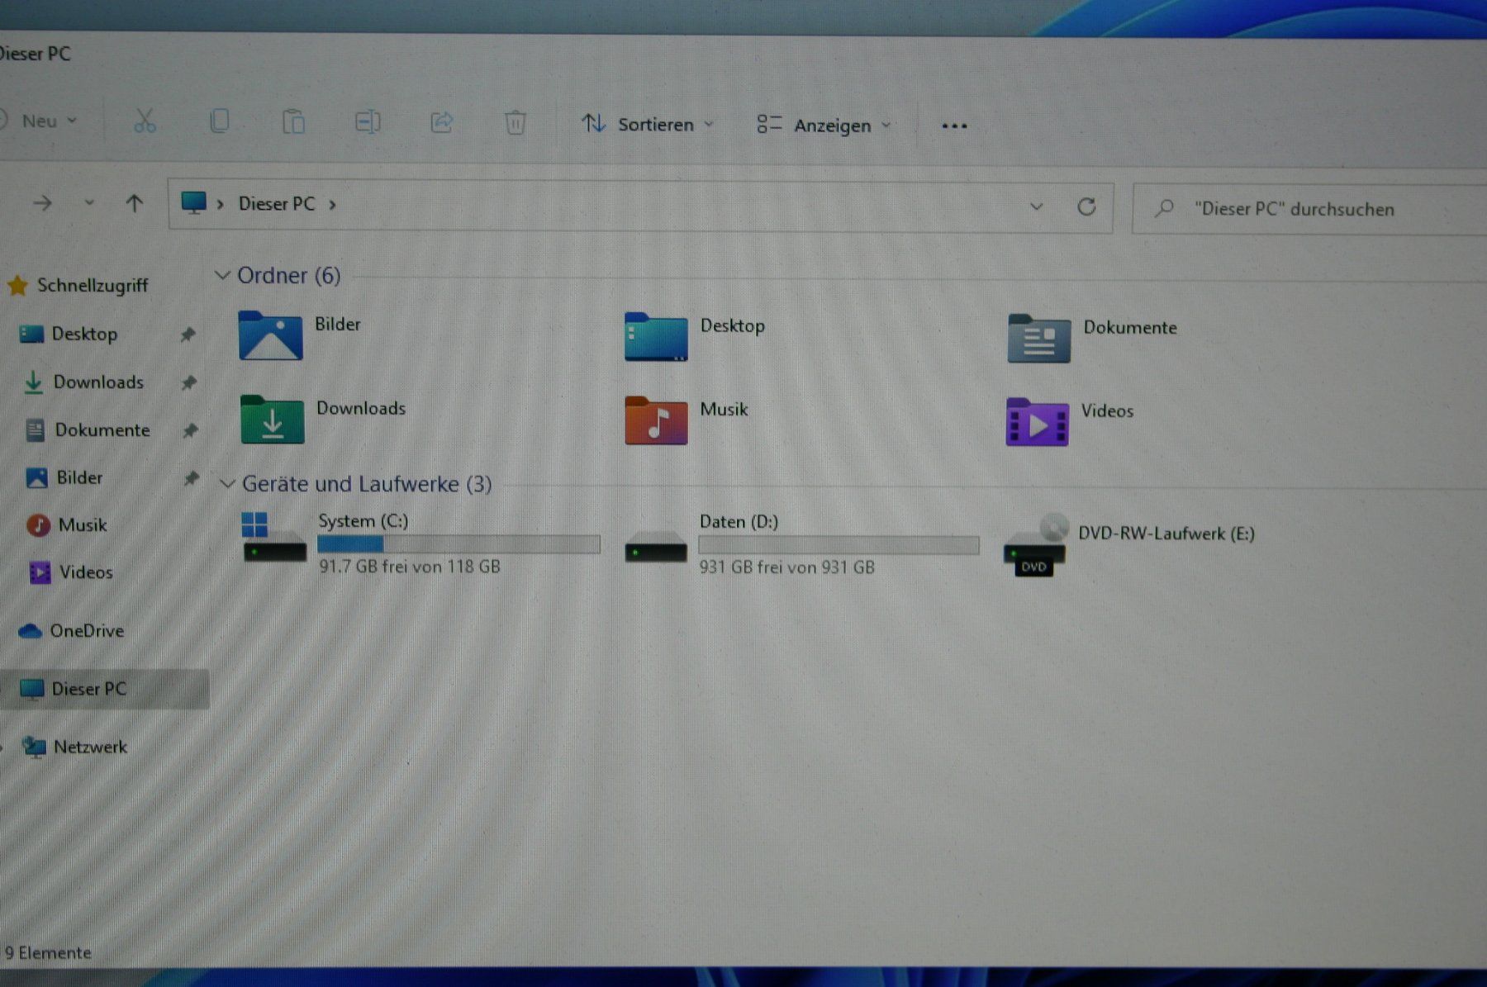Open the Anzeigen dropdown

coord(824,126)
